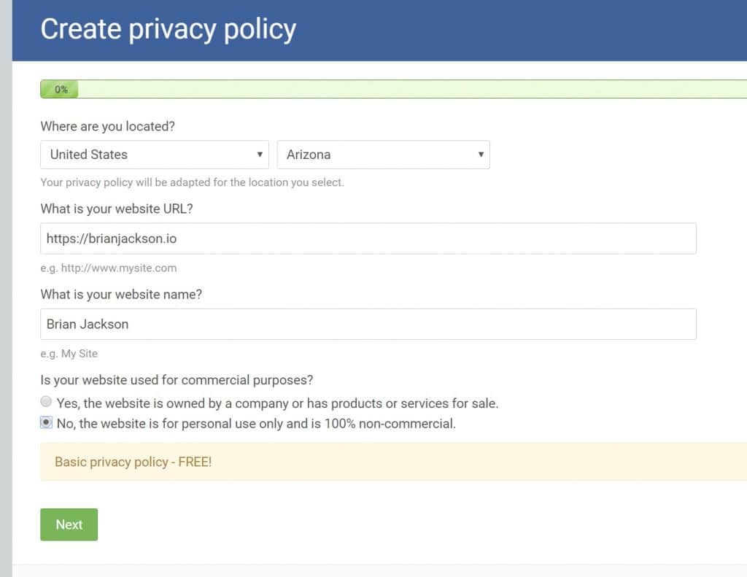Open the country selection dropdown
This screenshot has height=577, width=747.
tap(154, 155)
